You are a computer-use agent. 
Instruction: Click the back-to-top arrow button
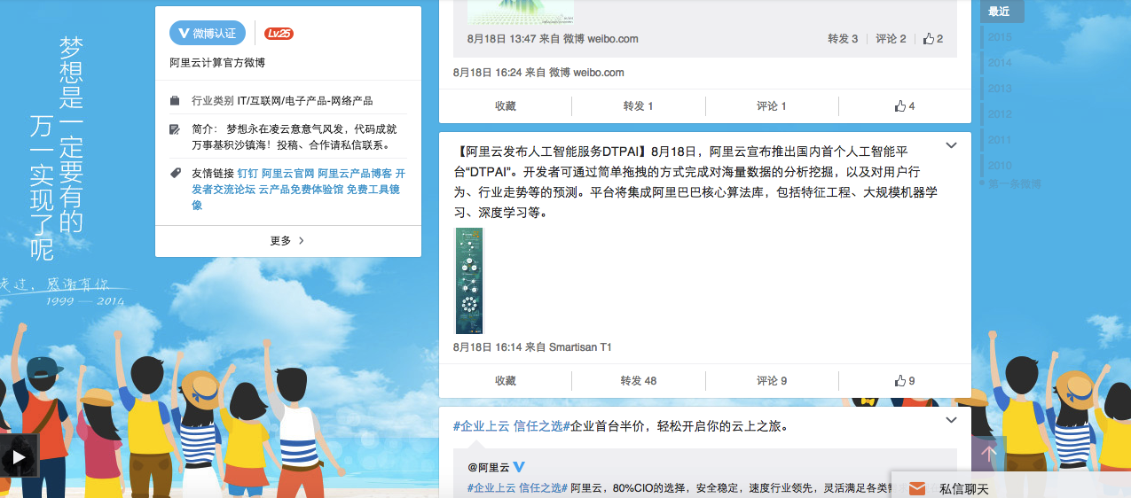point(989,453)
